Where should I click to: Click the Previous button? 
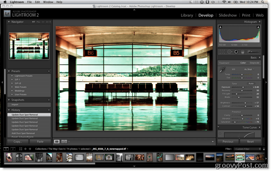(x=228, y=142)
